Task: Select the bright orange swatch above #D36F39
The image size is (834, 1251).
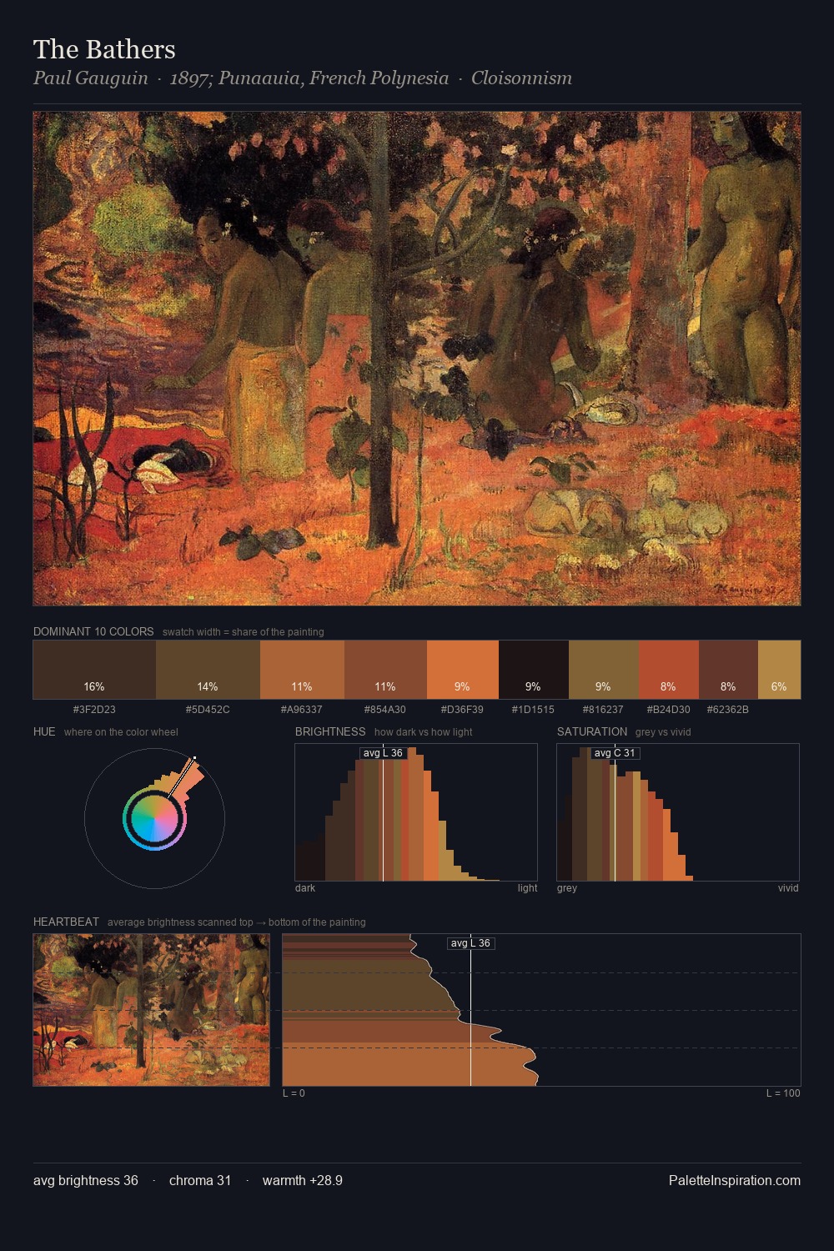Action: click(463, 670)
